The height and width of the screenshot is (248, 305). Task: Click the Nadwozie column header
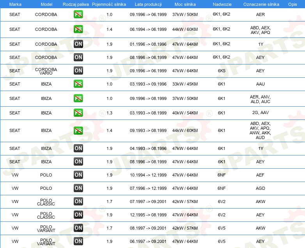[222, 4]
